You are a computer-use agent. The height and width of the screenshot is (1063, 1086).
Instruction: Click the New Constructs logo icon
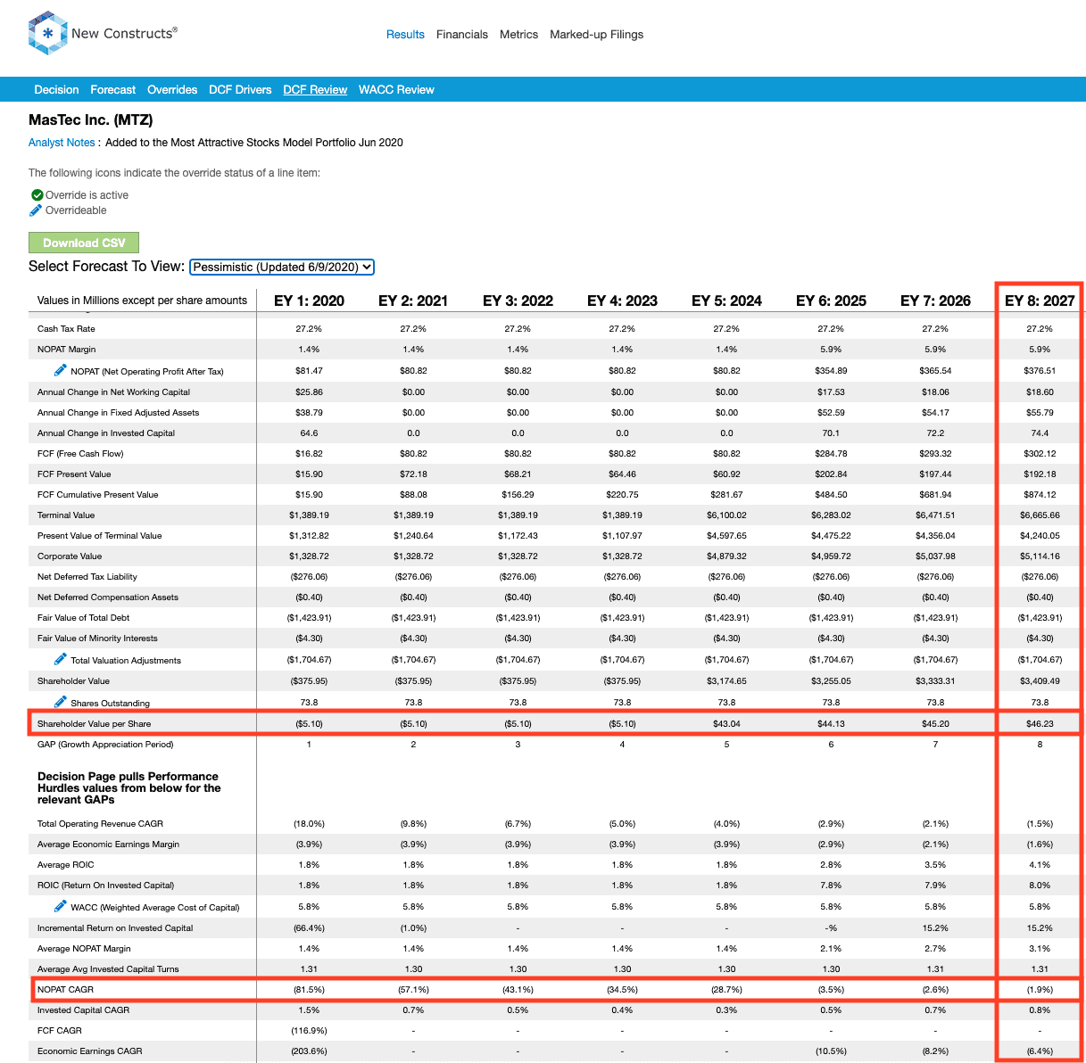[x=48, y=33]
